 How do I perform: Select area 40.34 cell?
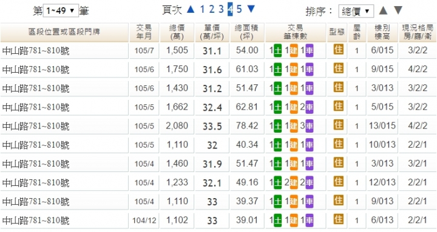pos(247,145)
